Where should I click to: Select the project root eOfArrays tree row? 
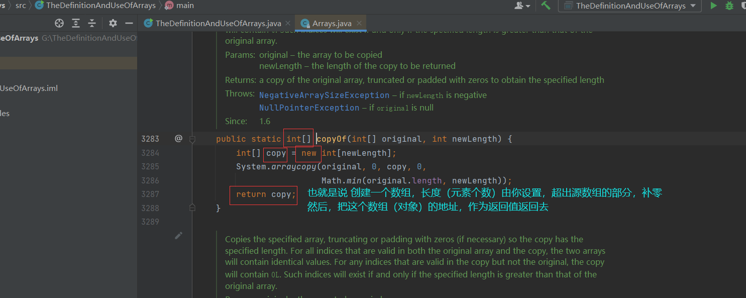(68, 38)
